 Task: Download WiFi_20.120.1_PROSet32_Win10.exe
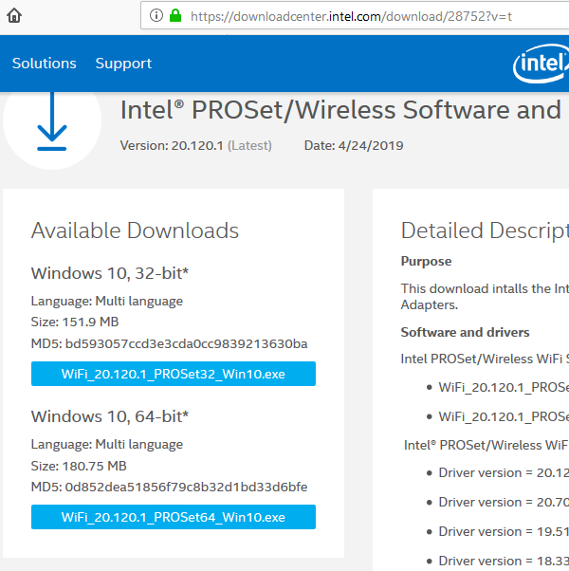pos(174,374)
